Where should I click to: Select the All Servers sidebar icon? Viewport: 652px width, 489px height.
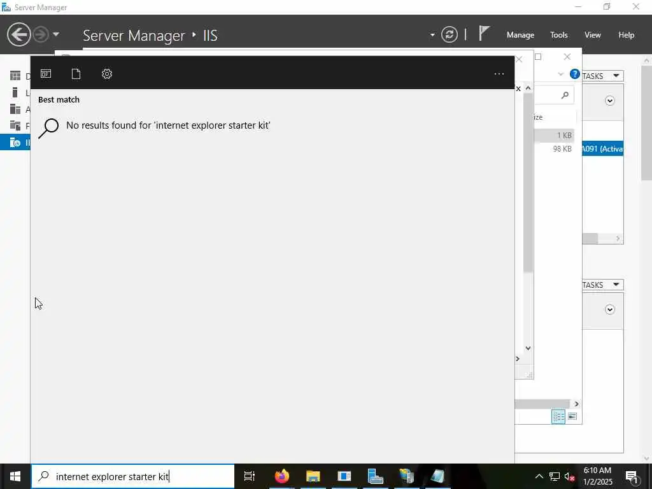[15, 109]
